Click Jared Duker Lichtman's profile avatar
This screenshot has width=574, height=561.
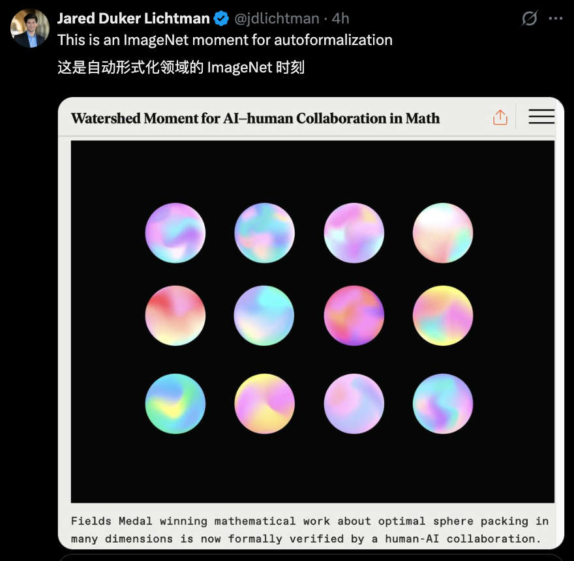tap(30, 28)
